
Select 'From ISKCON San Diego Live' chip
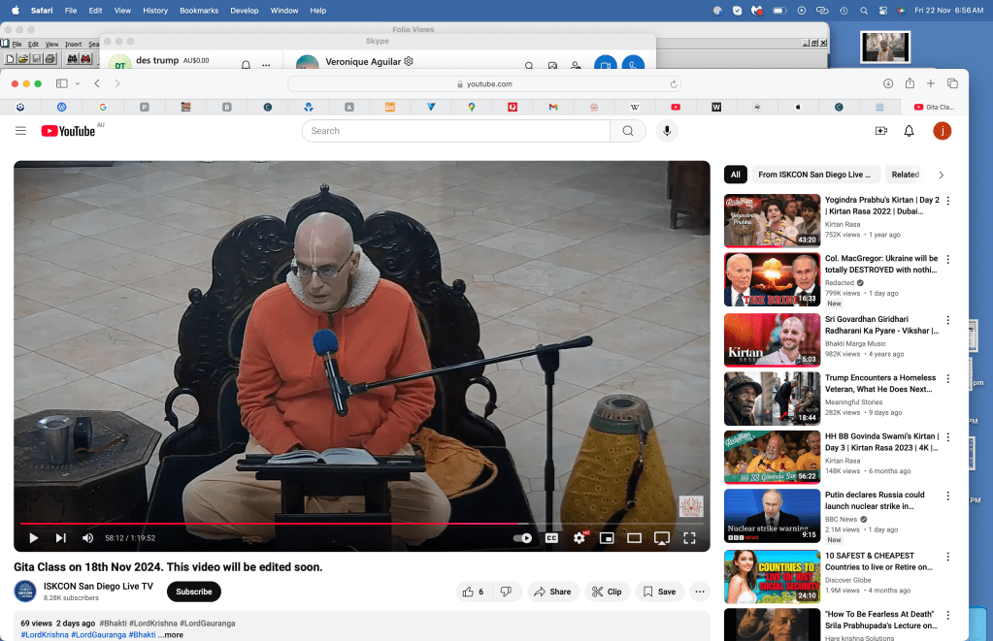[x=815, y=175]
